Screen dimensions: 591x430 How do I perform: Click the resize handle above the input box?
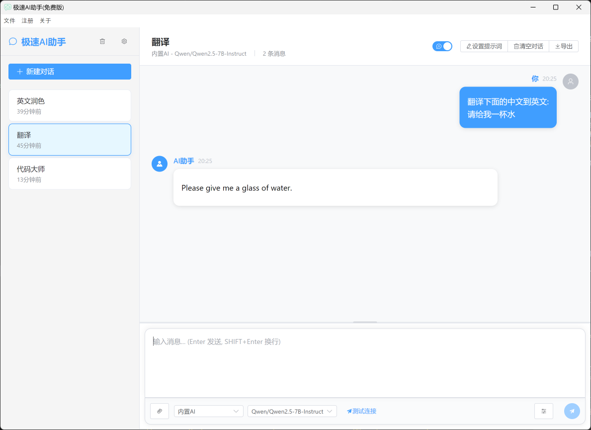pyautogui.click(x=365, y=322)
